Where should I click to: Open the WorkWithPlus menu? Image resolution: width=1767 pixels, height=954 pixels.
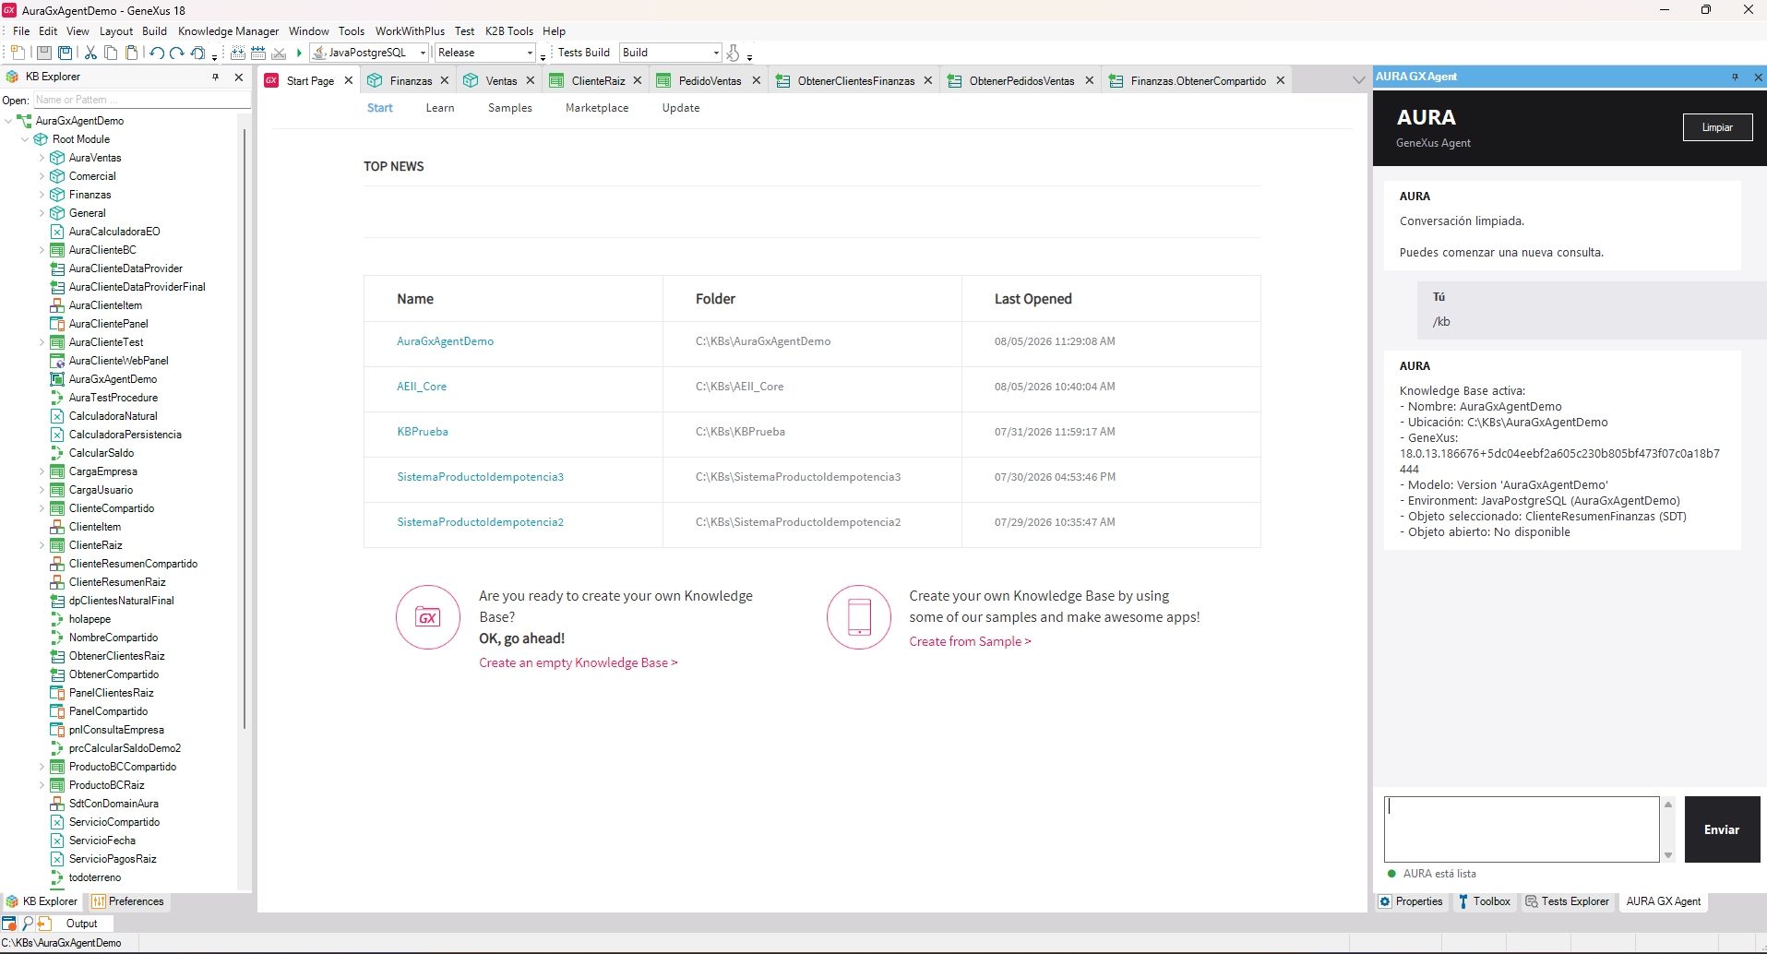(410, 30)
